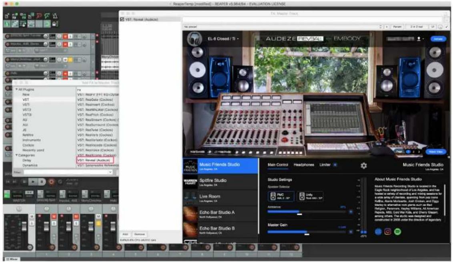Toggle the padlock locking toolbar icon
453x262 pixels.
click(x=54, y=24)
